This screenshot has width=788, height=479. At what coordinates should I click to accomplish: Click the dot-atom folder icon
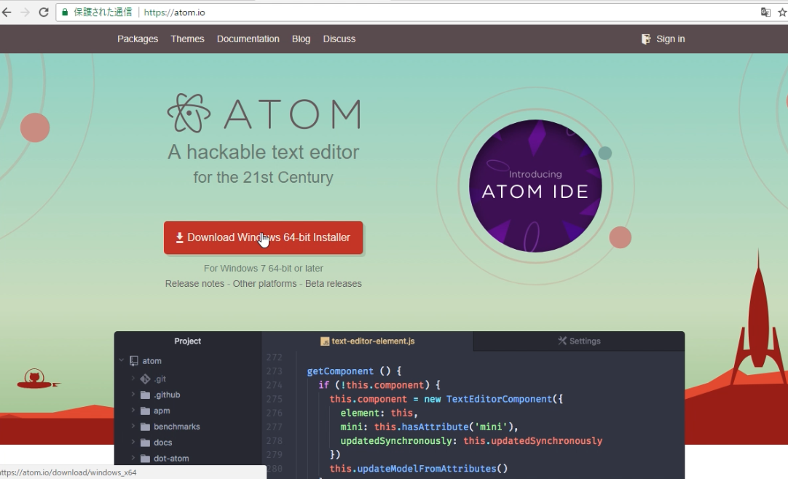(x=145, y=459)
